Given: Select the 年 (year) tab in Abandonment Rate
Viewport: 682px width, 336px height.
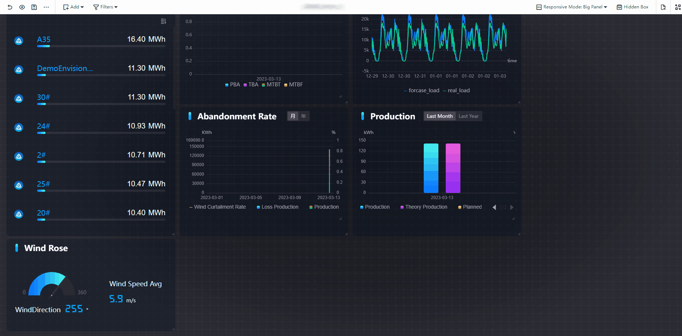Looking at the screenshot, I should click(304, 116).
